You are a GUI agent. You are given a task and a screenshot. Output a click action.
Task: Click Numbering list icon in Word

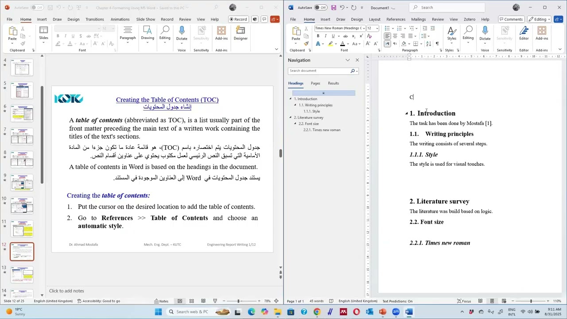click(x=399, y=28)
